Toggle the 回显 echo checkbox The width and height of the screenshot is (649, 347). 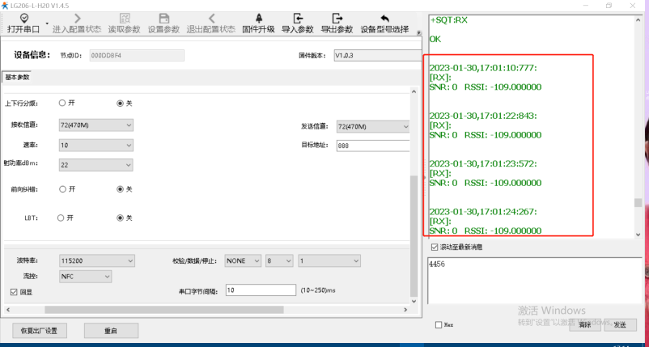(x=14, y=291)
